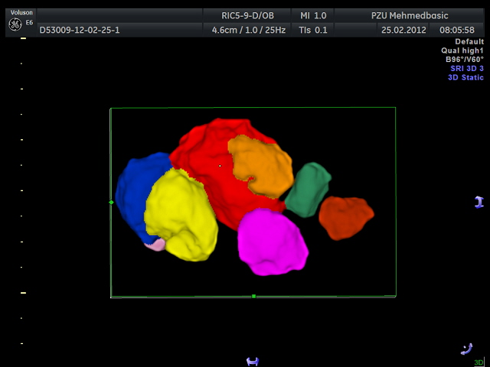Click the green 3D mode indicator
490x367 pixels.
tap(479, 362)
